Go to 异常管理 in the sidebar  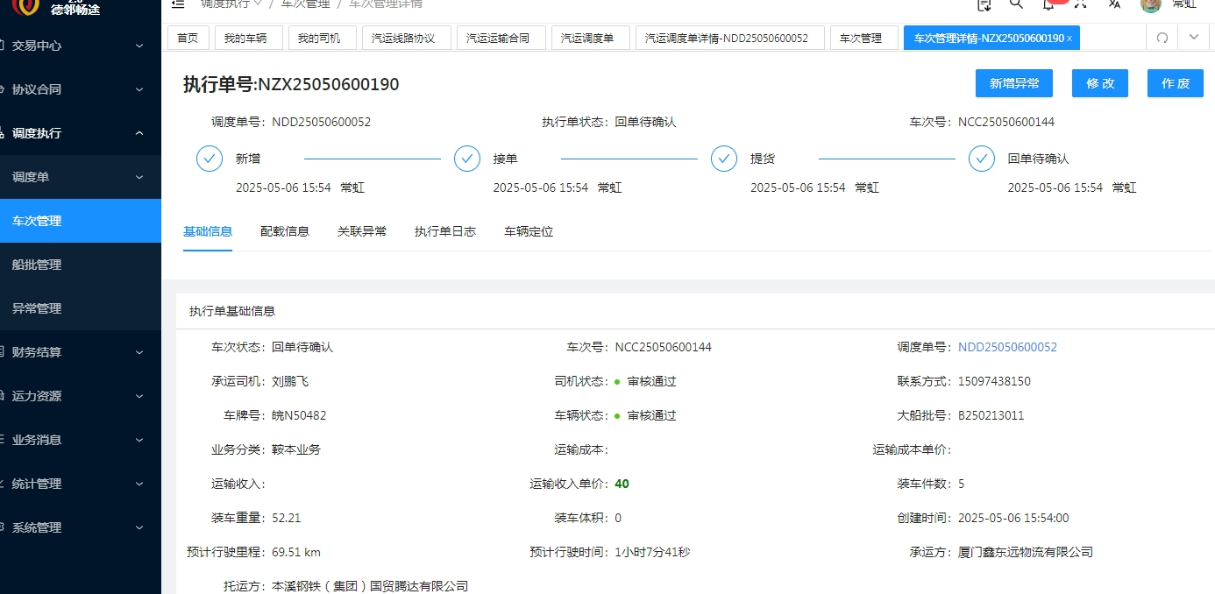pos(81,308)
